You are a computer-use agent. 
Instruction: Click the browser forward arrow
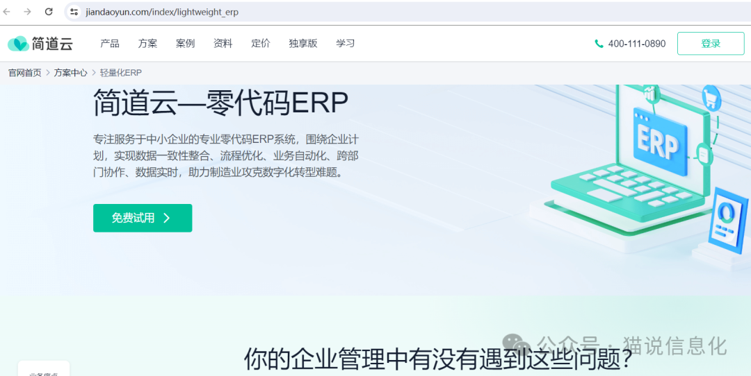[x=27, y=12]
